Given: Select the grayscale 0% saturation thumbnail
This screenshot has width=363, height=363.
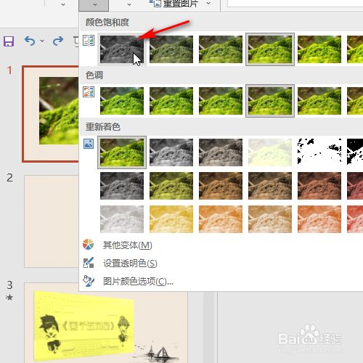Looking at the screenshot, I should click(x=122, y=49).
